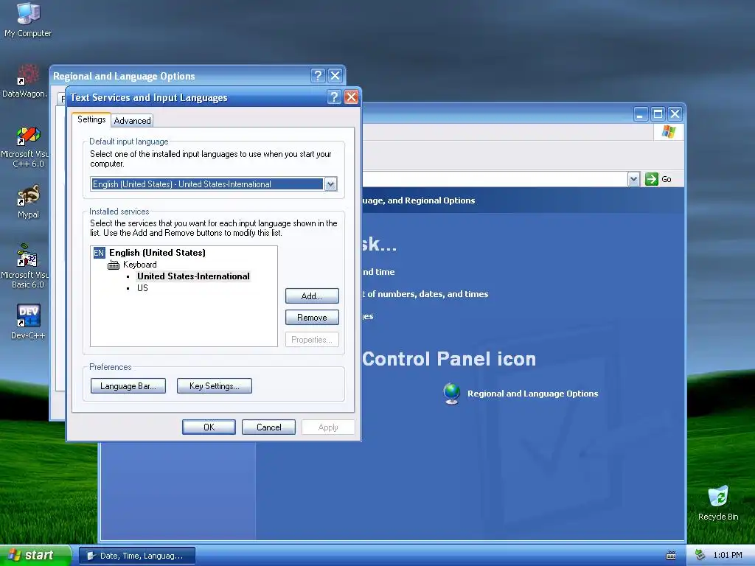Select English (United States) in services list

click(x=157, y=253)
